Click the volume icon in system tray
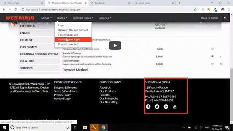This screenshot has width=233, height=131. (201, 127)
